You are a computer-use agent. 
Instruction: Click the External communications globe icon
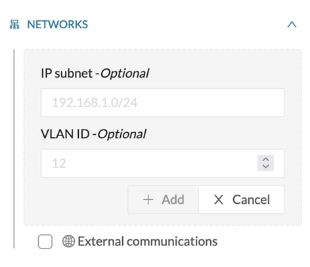click(x=68, y=241)
